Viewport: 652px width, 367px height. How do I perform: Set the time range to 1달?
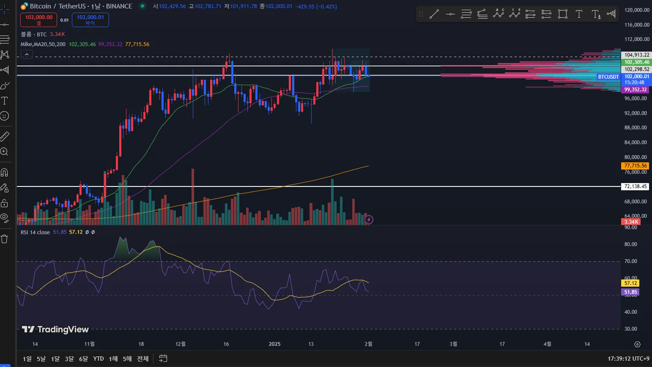[55, 359]
